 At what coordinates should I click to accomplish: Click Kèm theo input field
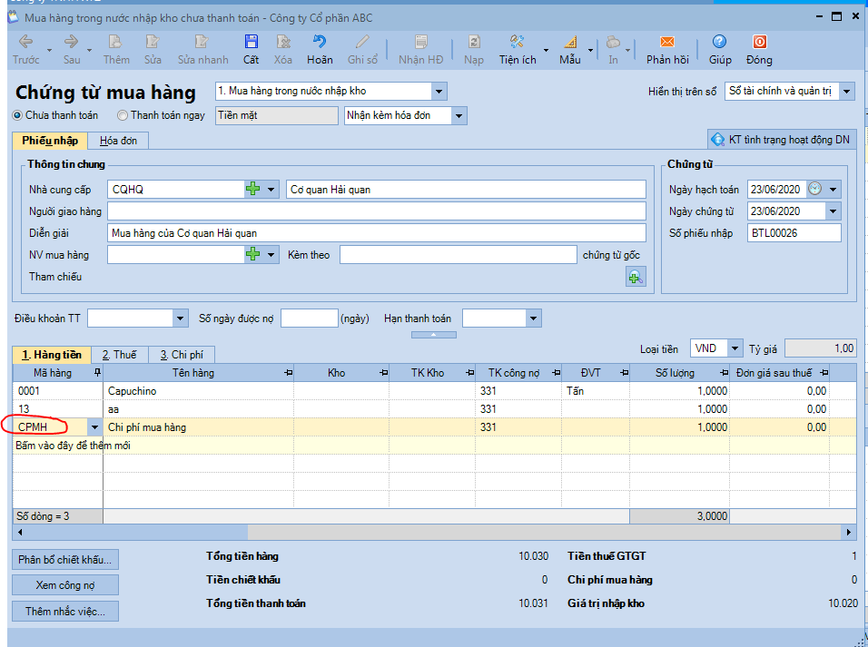[x=459, y=255]
